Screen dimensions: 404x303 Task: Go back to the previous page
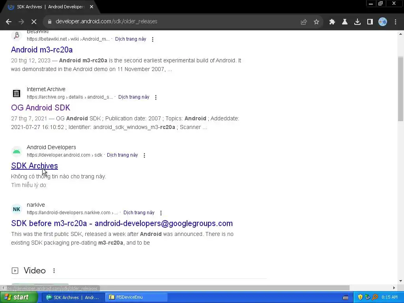(9, 22)
